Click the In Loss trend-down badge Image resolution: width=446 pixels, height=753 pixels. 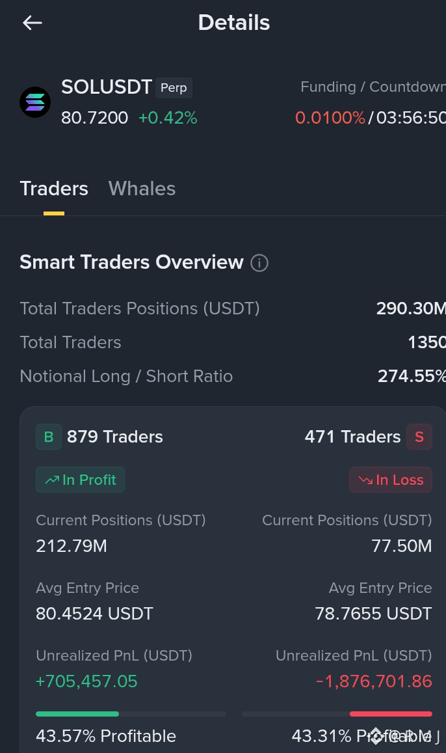391,480
